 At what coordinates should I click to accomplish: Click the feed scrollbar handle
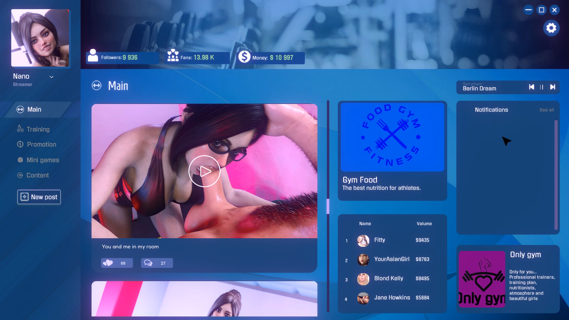click(x=328, y=206)
